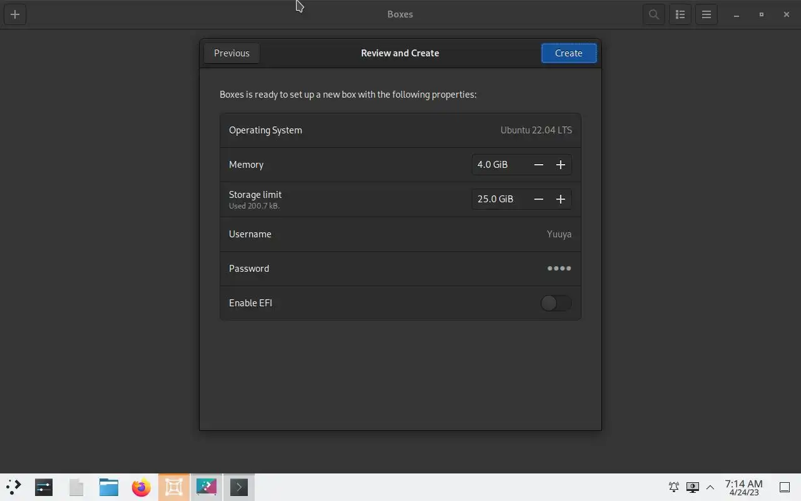Increase Storage limit with plus button
Image resolution: width=801 pixels, height=501 pixels.
(561, 199)
